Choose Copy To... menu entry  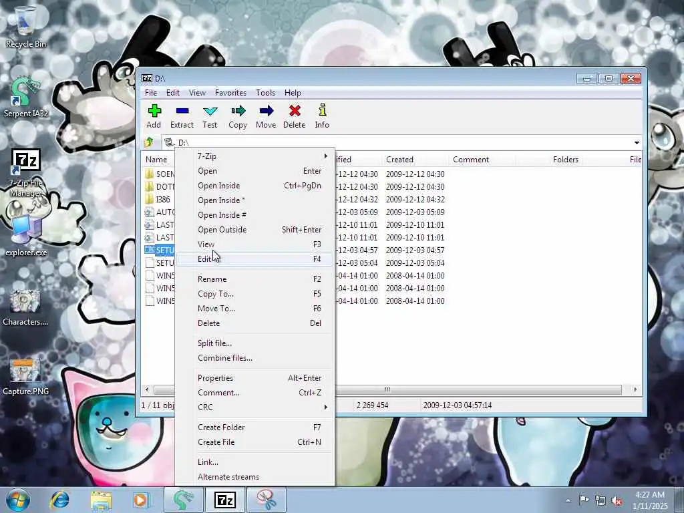coord(254,294)
